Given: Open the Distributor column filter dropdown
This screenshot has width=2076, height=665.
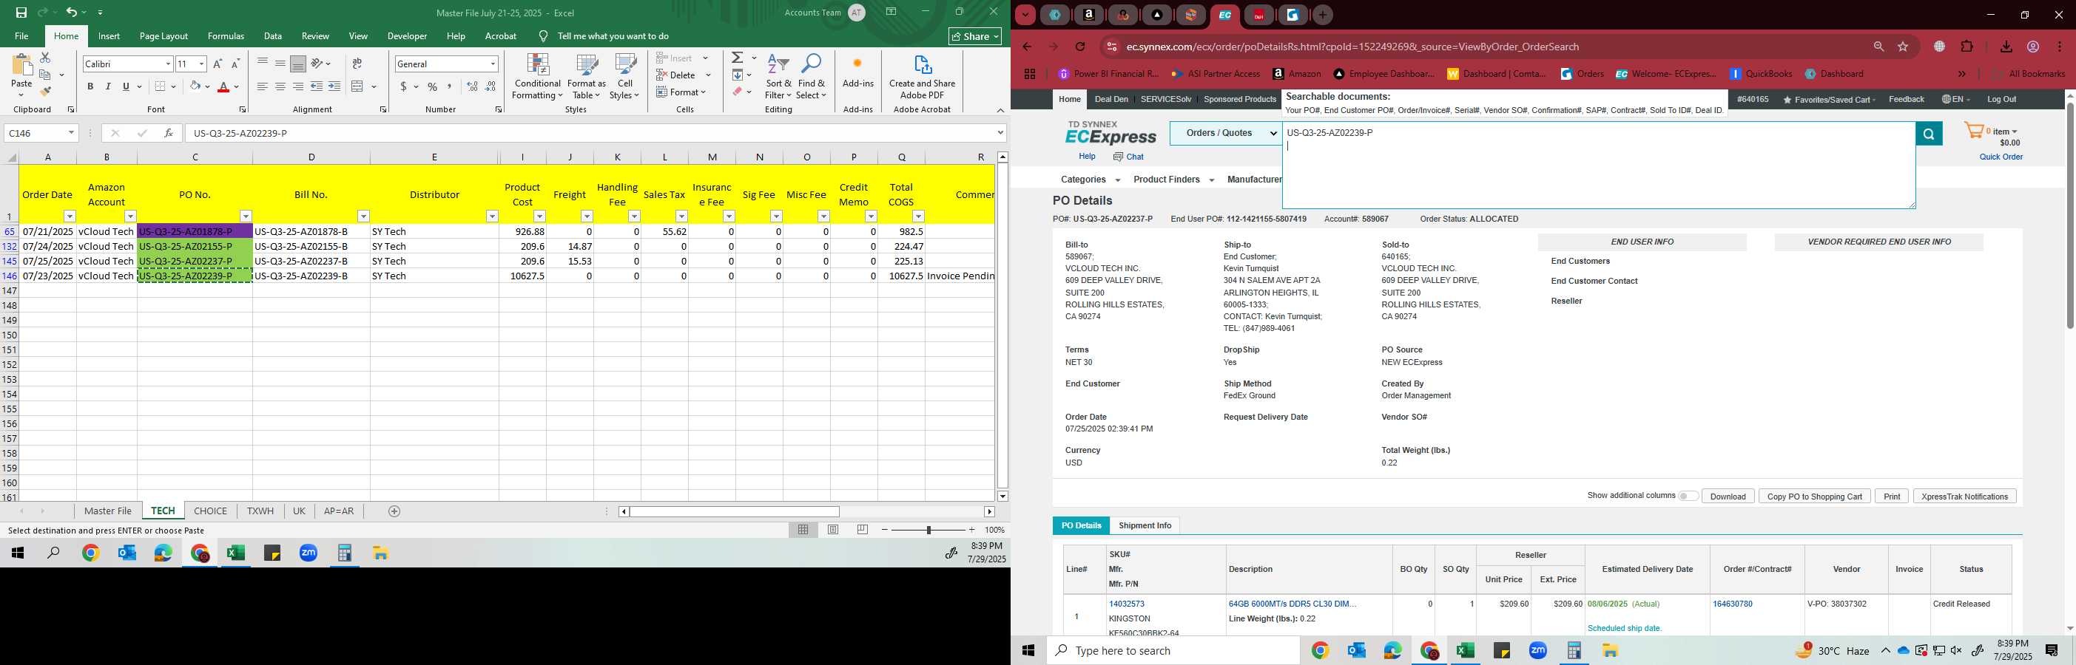Looking at the screenshot, I should (491, 216).
